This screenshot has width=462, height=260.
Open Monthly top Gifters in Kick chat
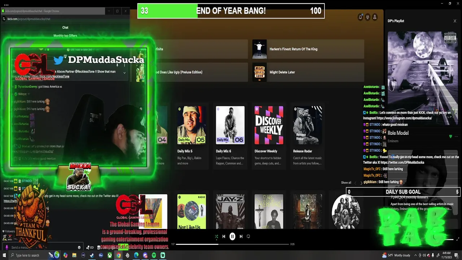tap(65, 36)
